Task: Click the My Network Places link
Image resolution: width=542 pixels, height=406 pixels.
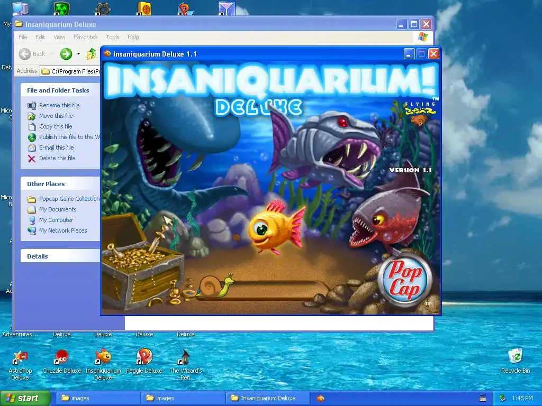Action: pos(63,230)
